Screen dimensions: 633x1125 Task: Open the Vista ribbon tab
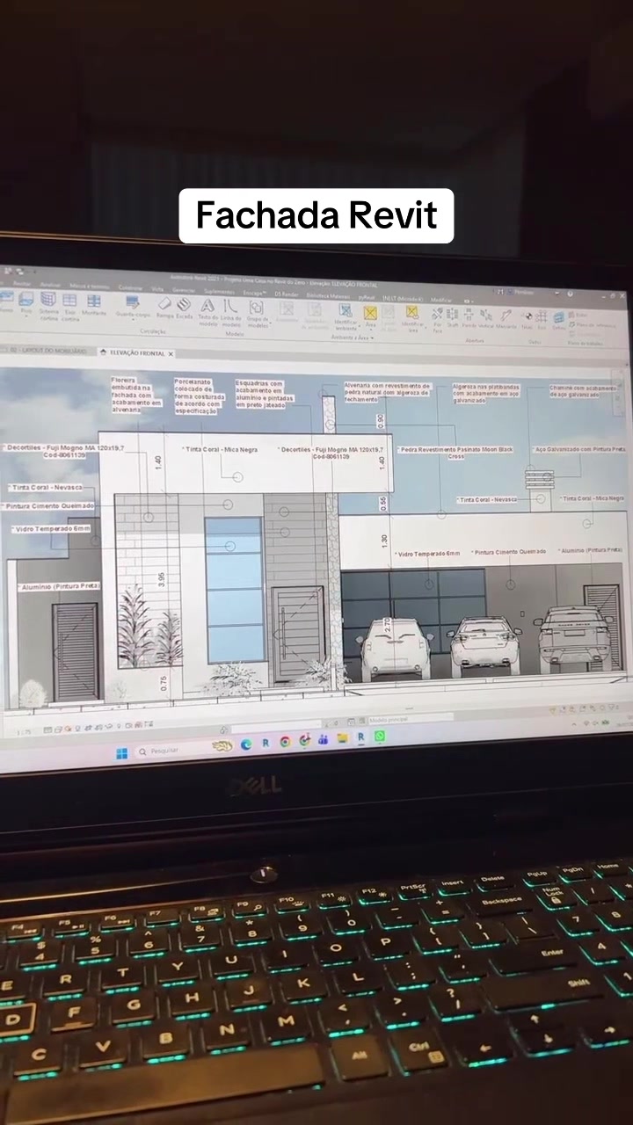pyautogui.click(x=156, y=288)
